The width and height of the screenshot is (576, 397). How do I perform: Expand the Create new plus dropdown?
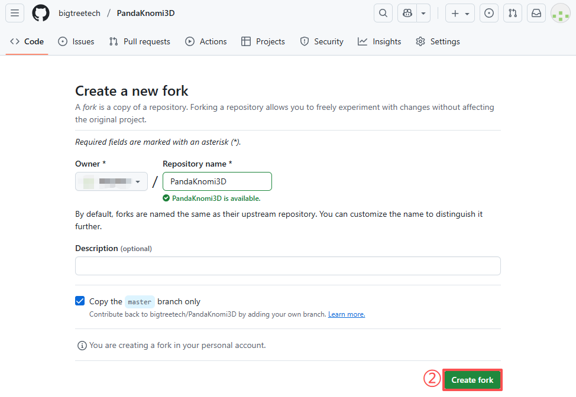coord(460,13)
